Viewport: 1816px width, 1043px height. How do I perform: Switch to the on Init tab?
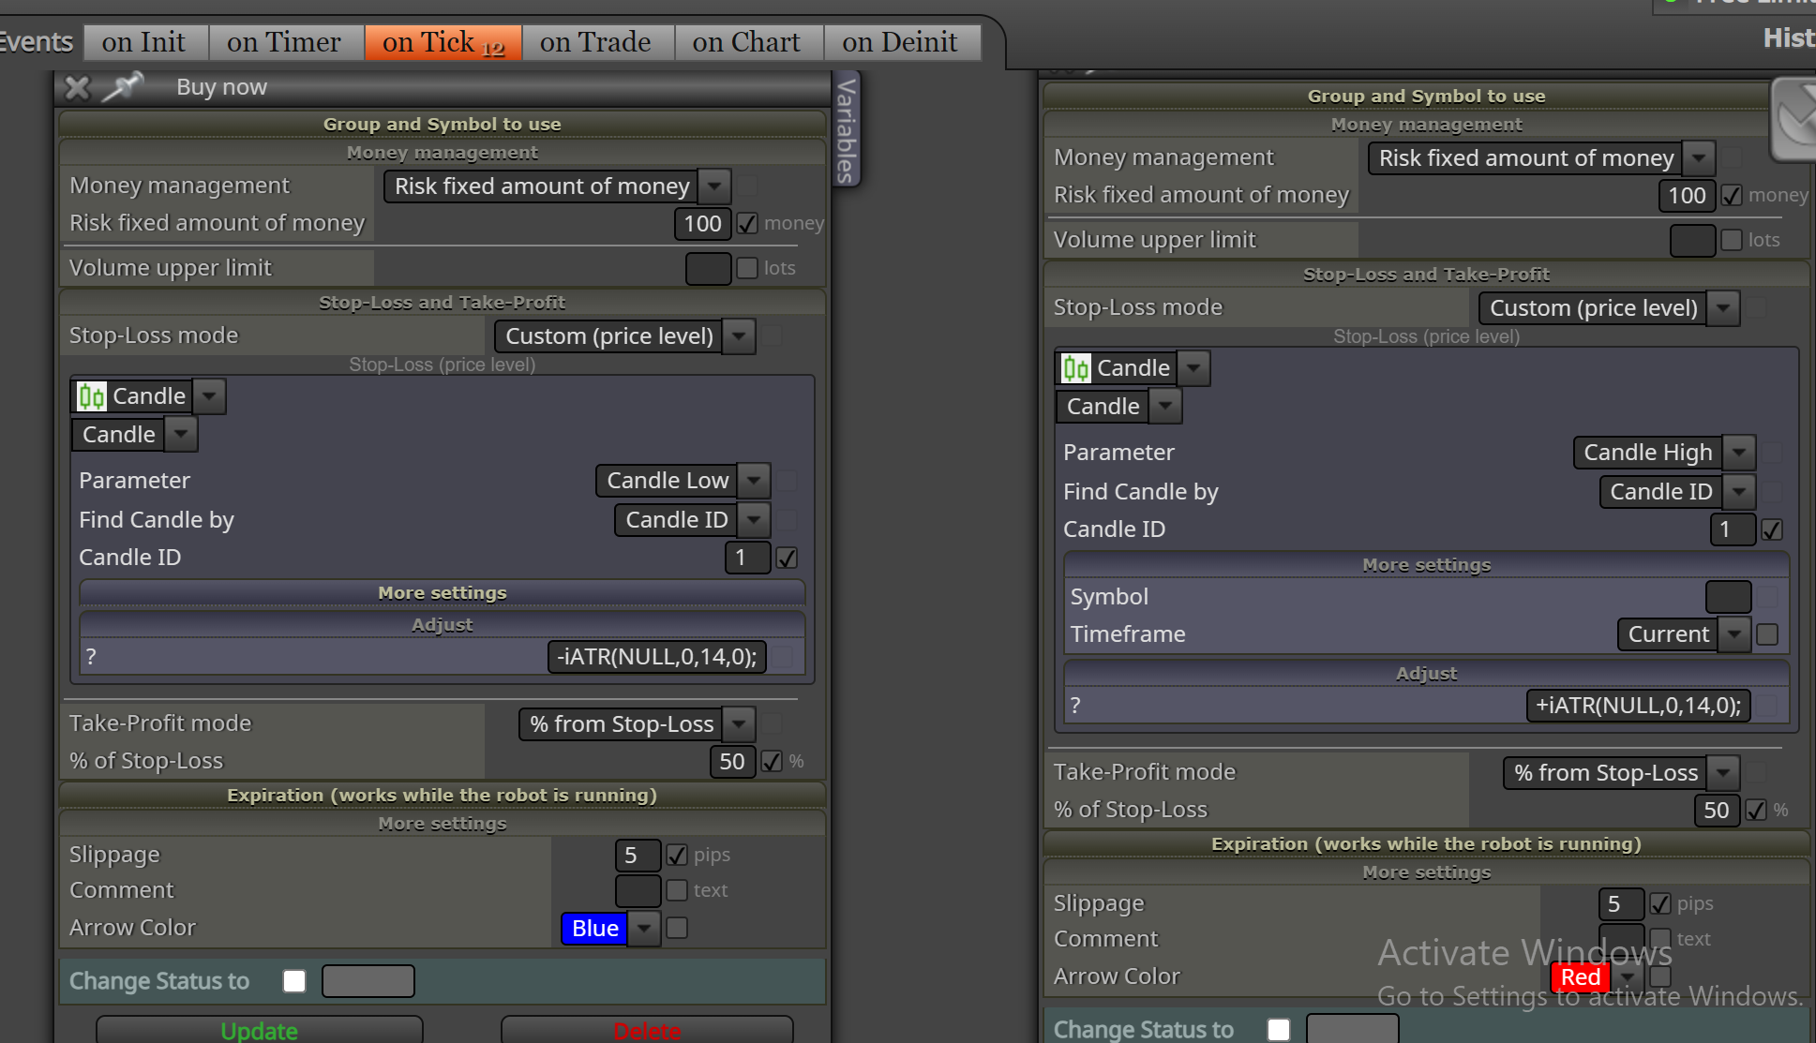143,42
